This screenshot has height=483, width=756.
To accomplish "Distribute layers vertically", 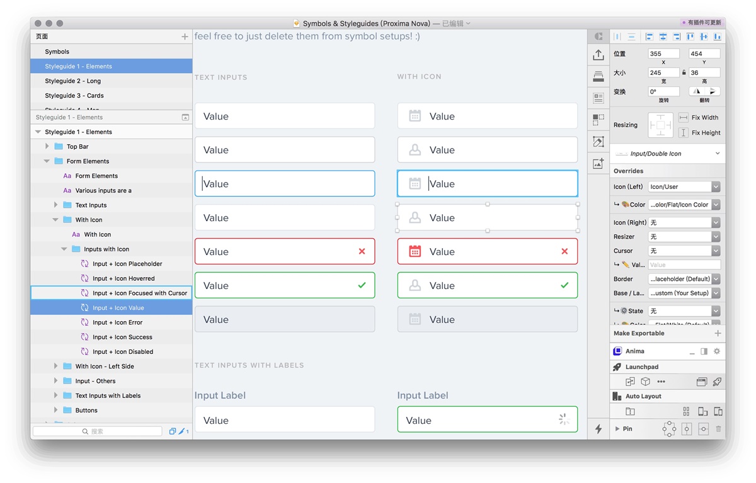I will [x=631, y=37].
